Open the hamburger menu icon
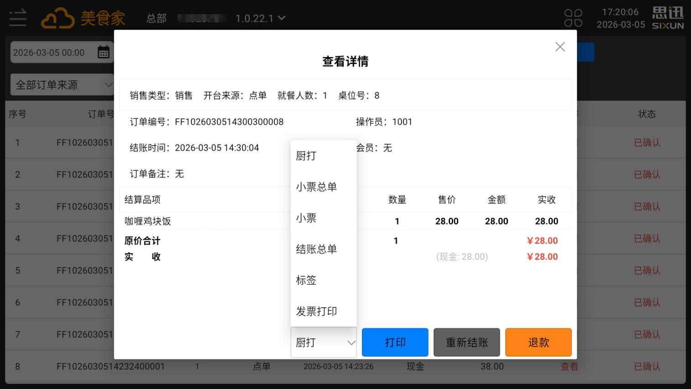This screenshot has width=691, height=389. coord(18,18)
